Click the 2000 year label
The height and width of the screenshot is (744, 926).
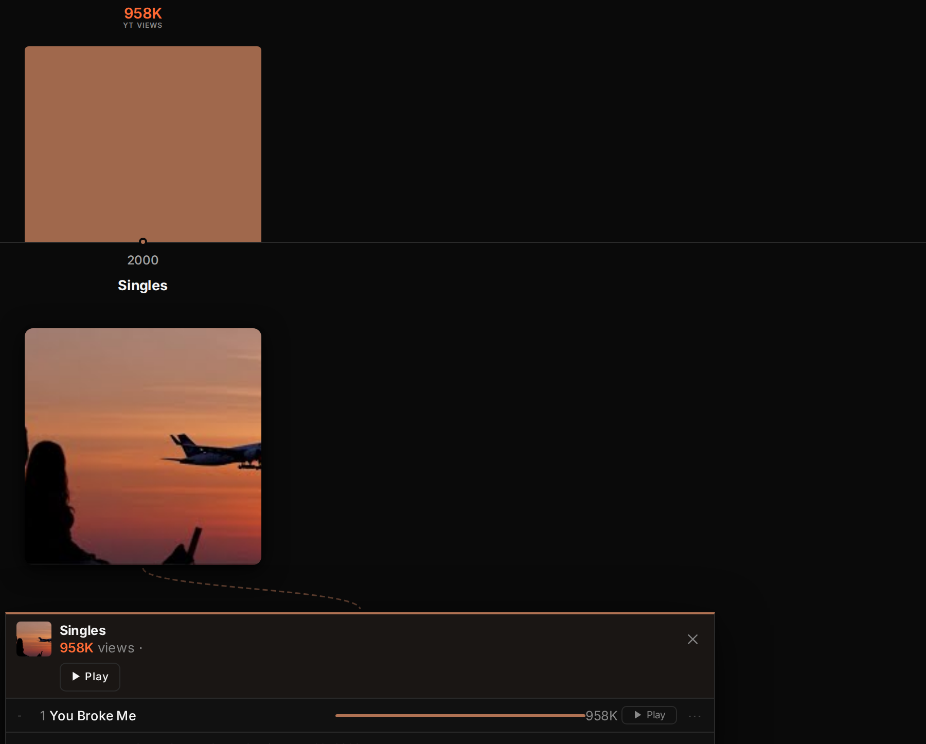click(x=143, y=260)
